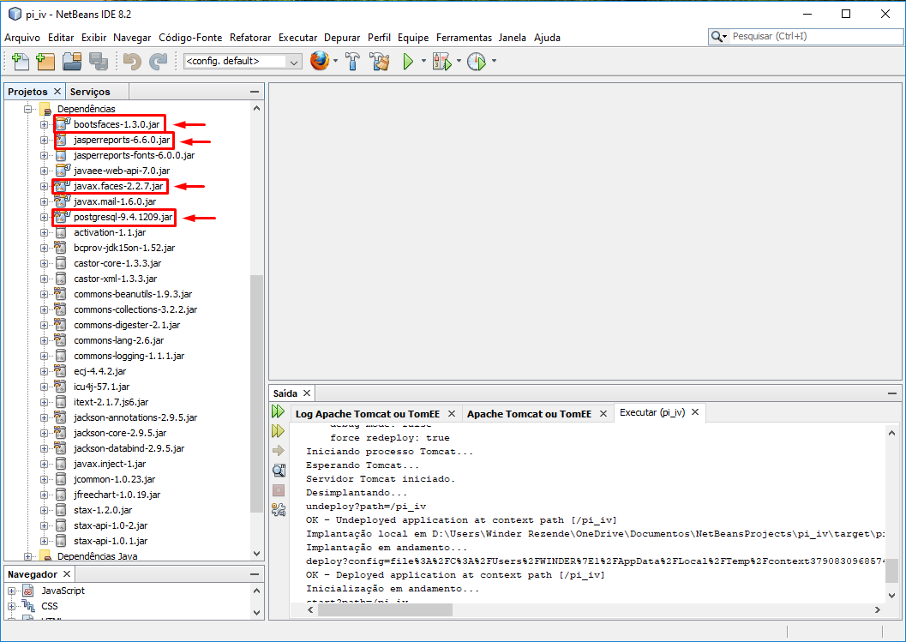Expand the javax.faces-2.2.7.jar node

pyautogui.click(x=44, y=186)
